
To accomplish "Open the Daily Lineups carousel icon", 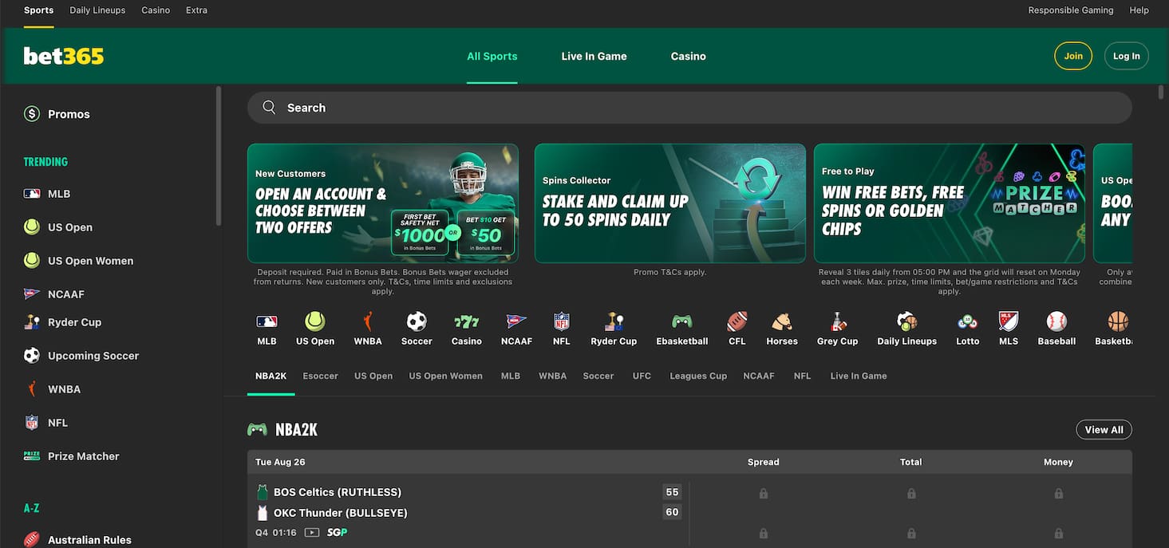I will click(x=907, y=321).
